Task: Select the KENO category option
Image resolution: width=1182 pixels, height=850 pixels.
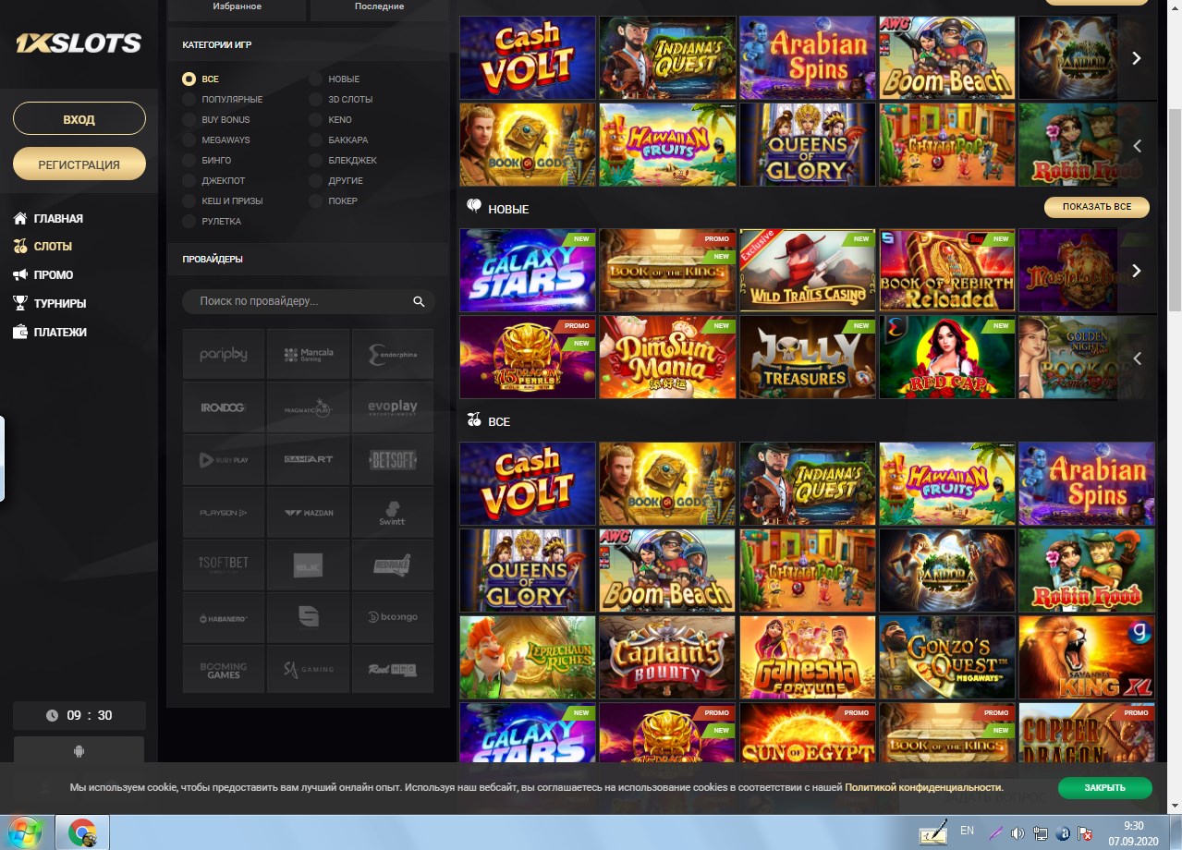Action: tap(330, 120)
